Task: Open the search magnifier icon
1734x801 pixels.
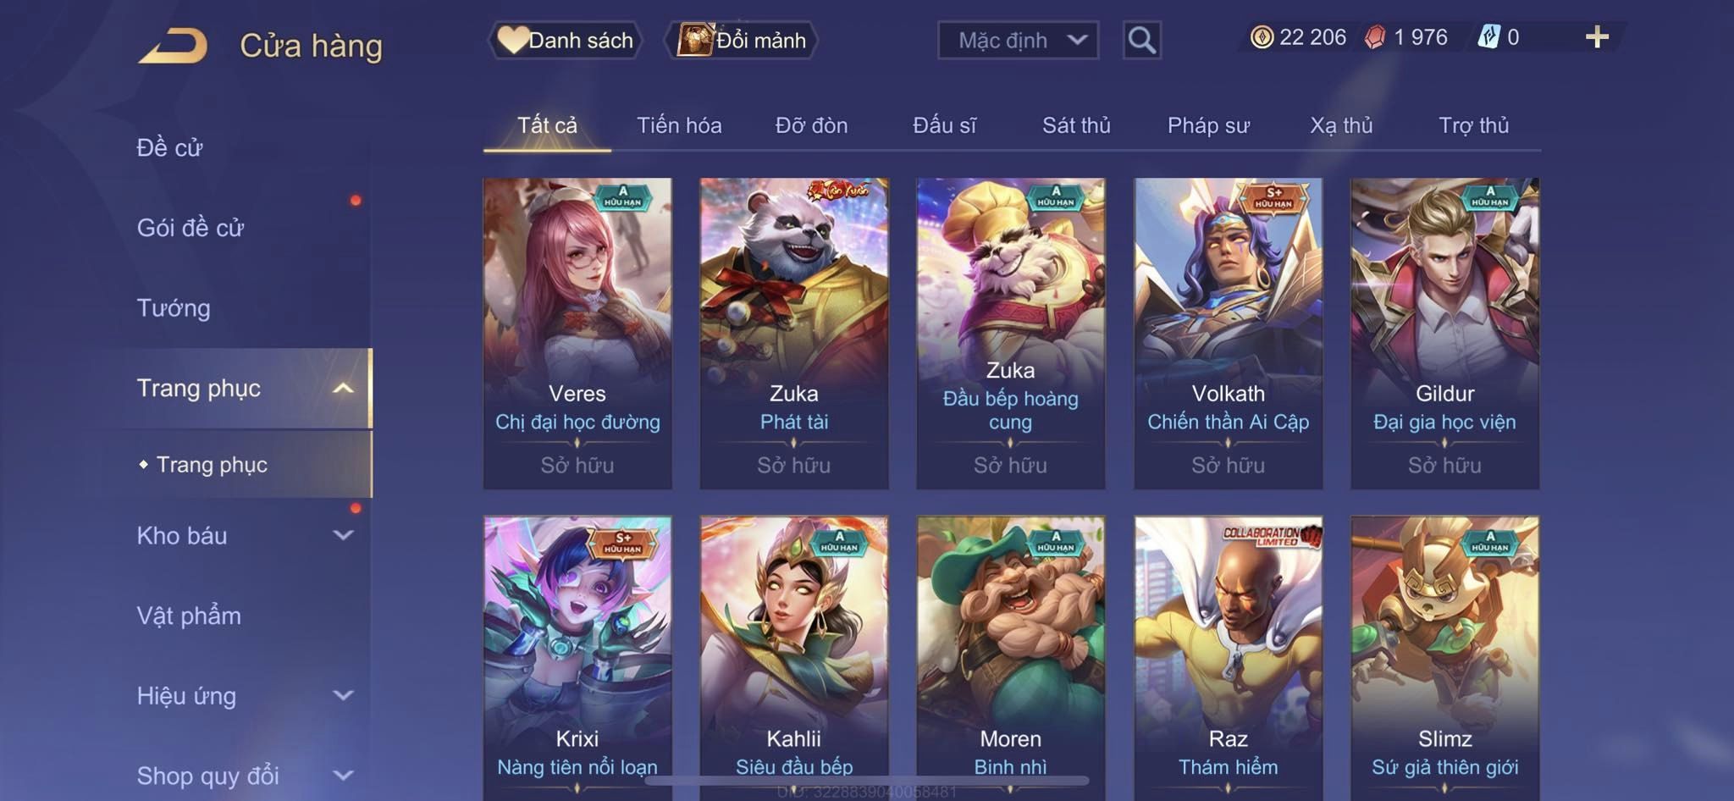Action: 1141,40
